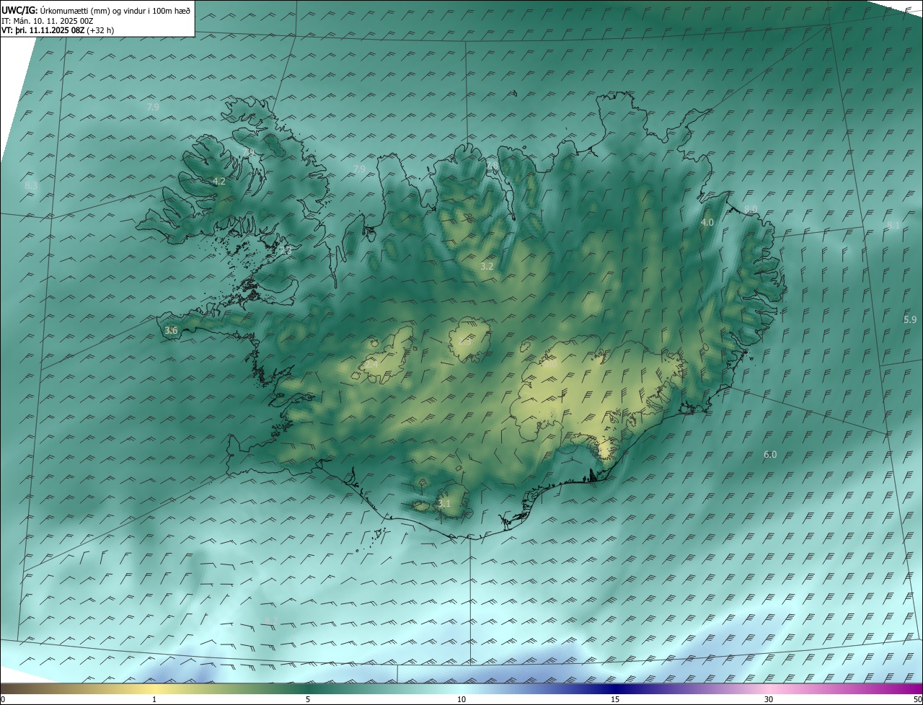Click the 0 tick on the color scale
The height and width of the screenshot is (705, 923).
[2, 700]
